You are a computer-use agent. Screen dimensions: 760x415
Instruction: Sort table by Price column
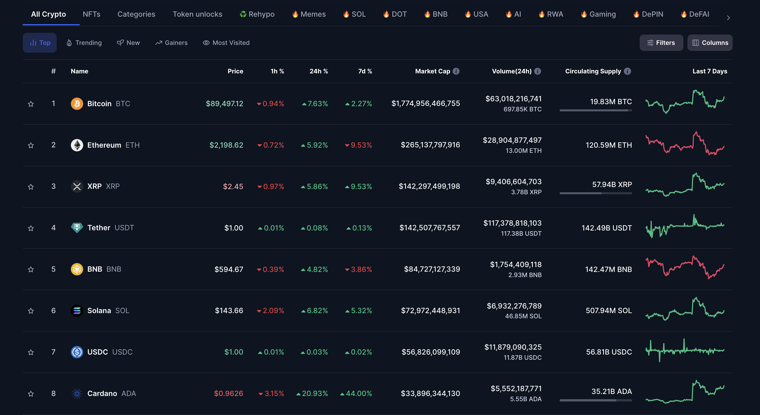235,71
